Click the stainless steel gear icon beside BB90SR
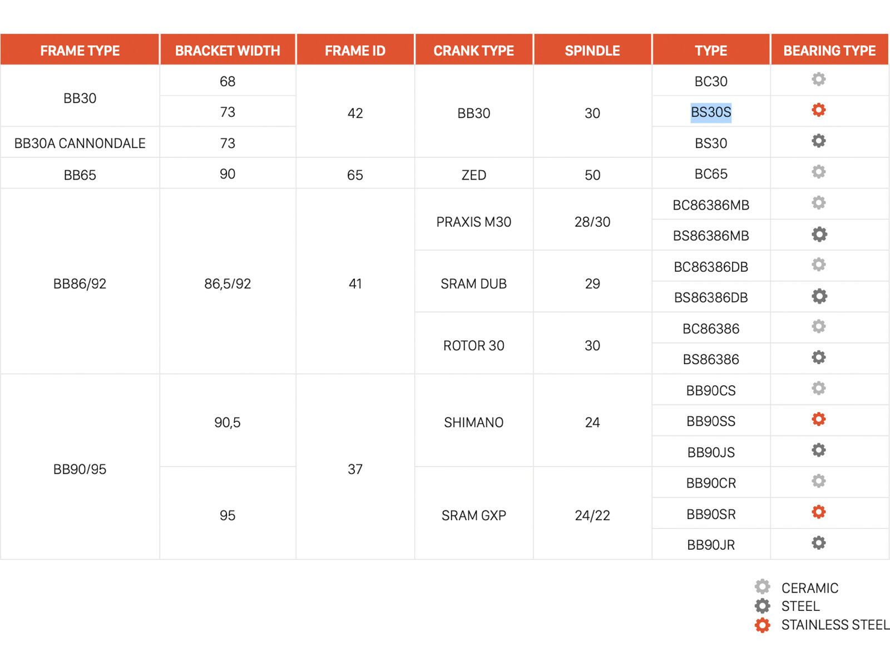This screenshot has height=667, width=890. (818, 512)
